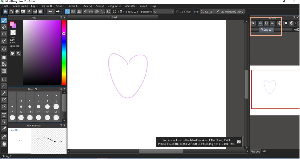Viewport: 300px width, 159px height.
Task: Select the Bucket fill tool
Action: [x=4, y=64]
